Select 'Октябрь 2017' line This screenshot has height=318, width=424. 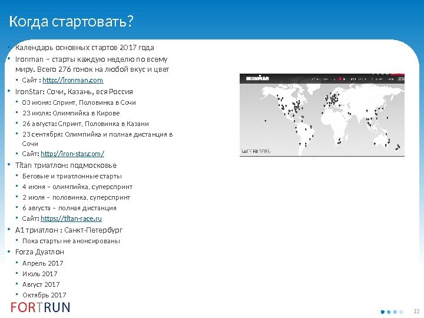(44, 295)
